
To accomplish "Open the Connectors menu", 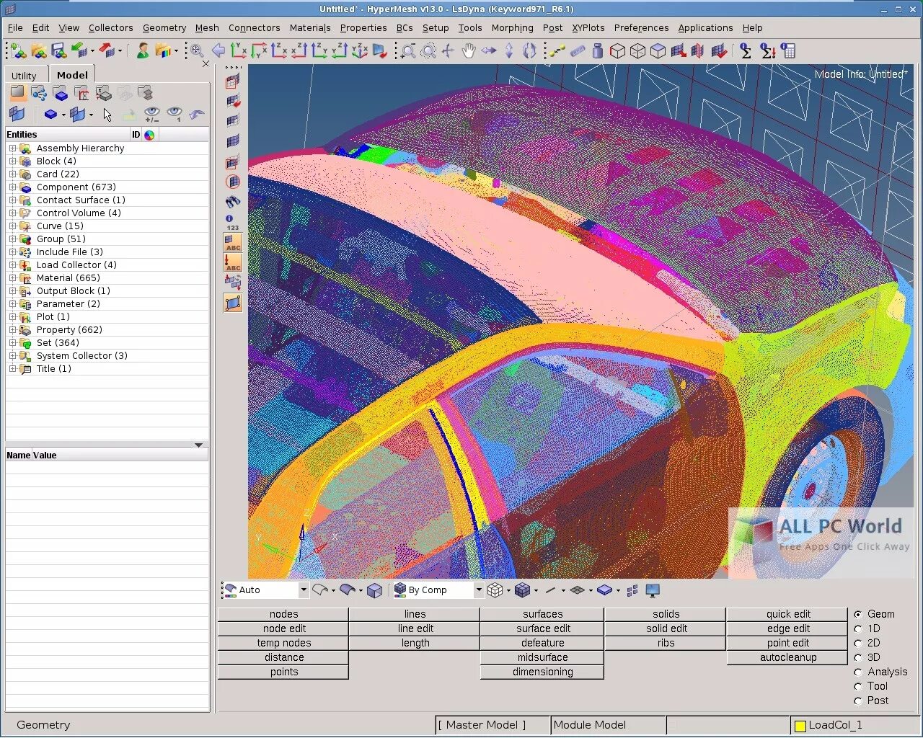I will pyautogui.click(x=254, y=28).
